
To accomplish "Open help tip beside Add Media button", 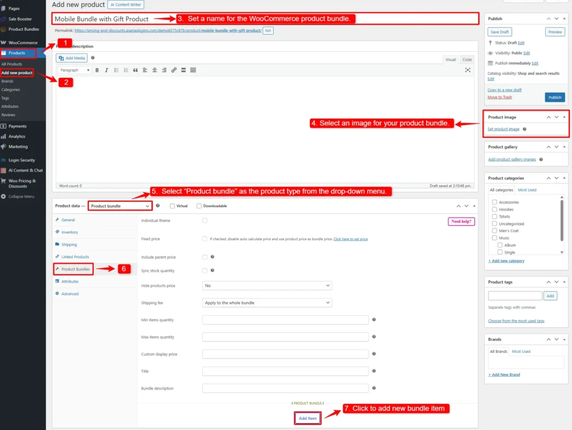I will tap(93, 58).
